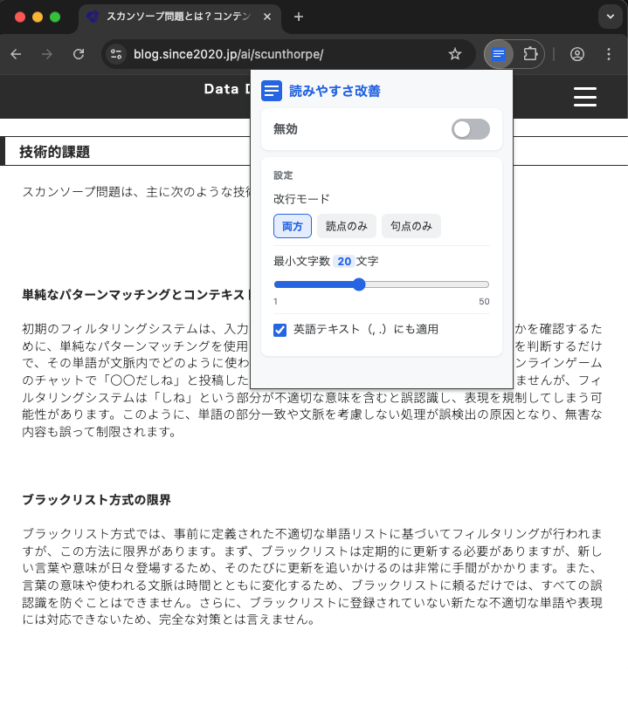
Task: Open the Chrome profile avatar icon
Action: pyautogui.click(x=576, y=54)
